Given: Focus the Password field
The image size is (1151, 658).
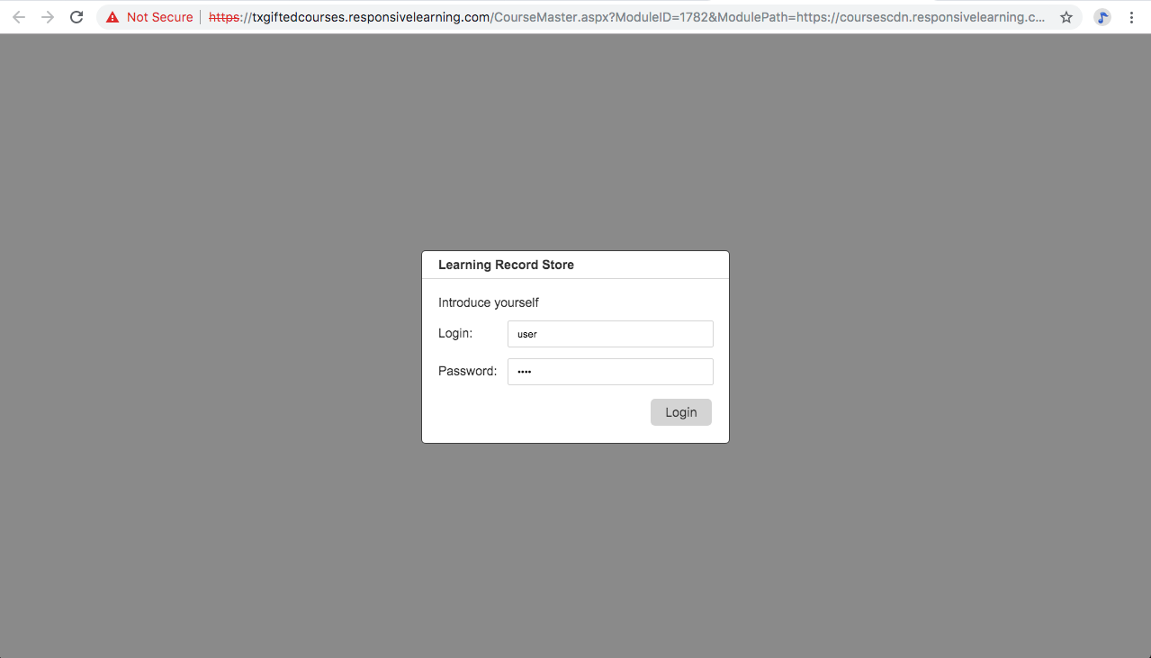Looking at the screenshot, I should (x=610, y=372).
